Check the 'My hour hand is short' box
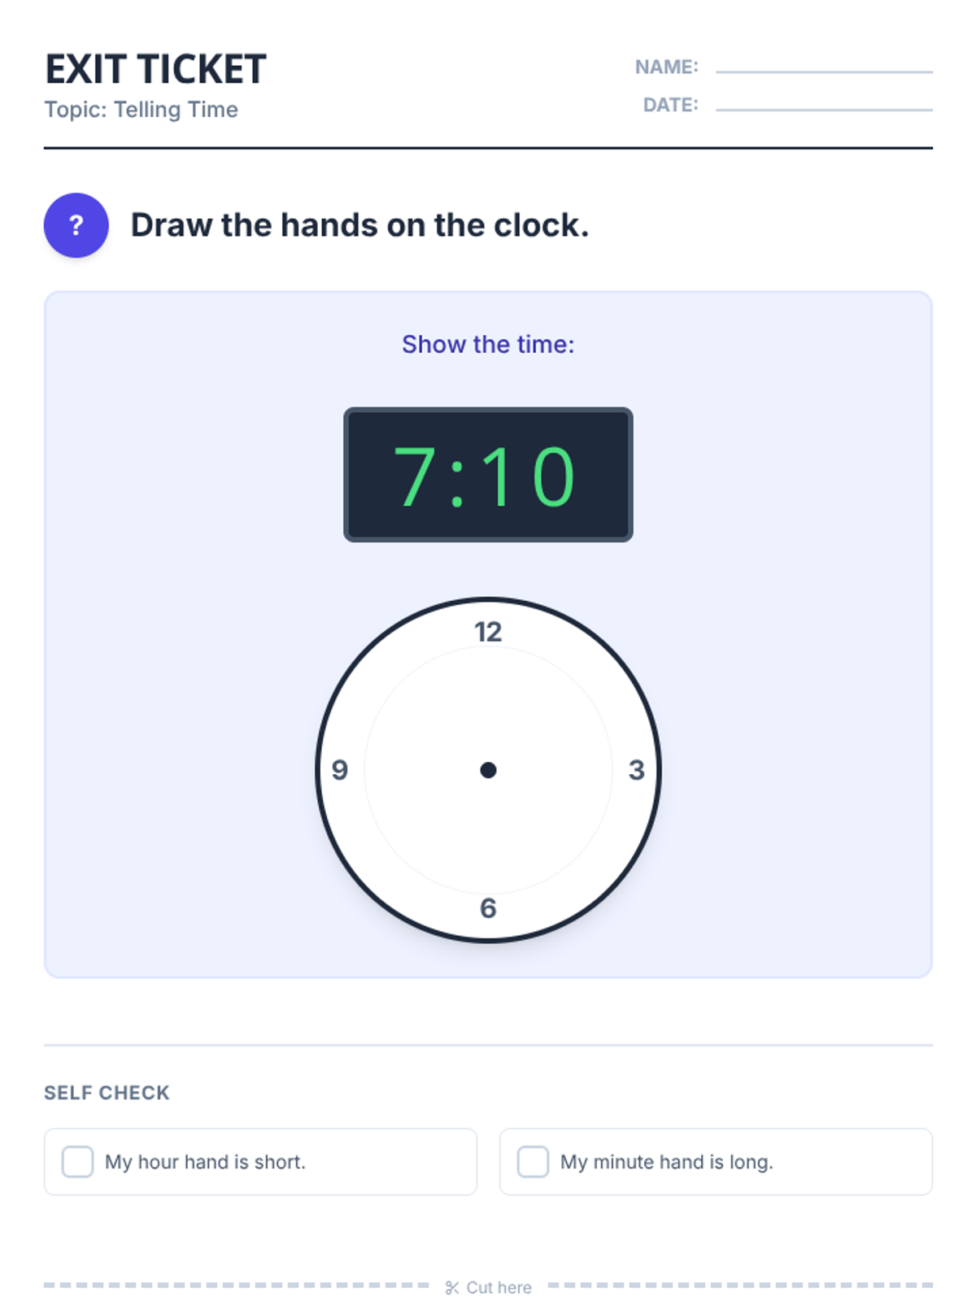This screenshot has height=1301, width=976. point(77,1161)
